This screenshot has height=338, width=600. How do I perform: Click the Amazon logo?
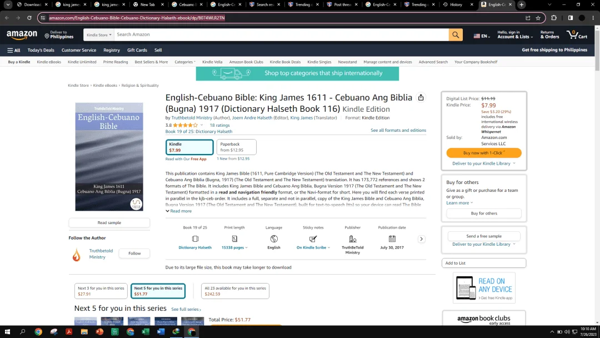[x=22, y=35]
